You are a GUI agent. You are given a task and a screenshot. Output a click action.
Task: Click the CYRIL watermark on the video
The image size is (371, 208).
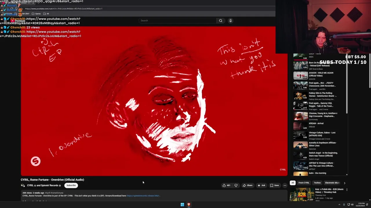click(283, 170)
